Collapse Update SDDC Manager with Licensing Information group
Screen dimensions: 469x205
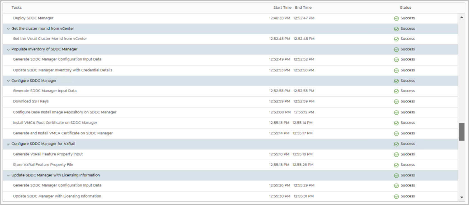8,176
